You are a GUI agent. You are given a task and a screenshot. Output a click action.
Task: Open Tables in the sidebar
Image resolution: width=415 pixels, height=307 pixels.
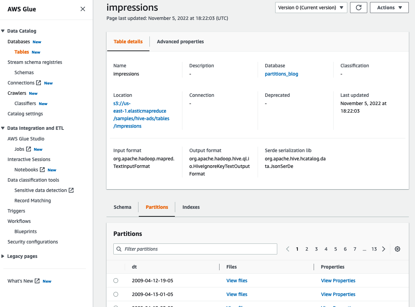[x=22, y=52]
